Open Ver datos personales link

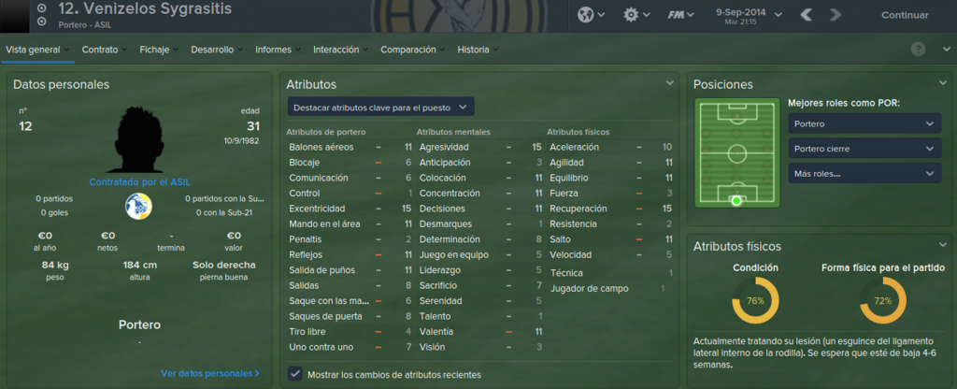(210, 372)
